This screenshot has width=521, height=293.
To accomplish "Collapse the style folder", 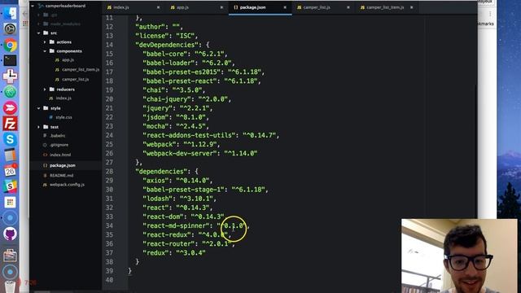I will pyautogui.click(x=39, y=108).
